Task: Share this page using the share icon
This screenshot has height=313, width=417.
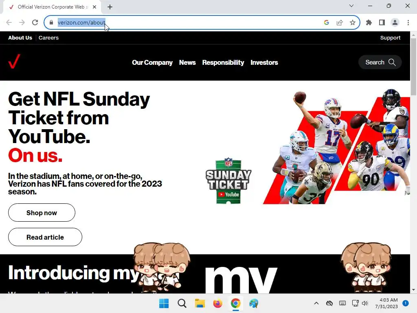Action: [x=340, y=22]
